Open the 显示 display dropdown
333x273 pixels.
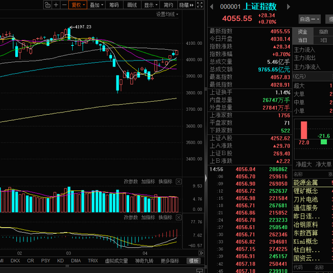[150, 5]
